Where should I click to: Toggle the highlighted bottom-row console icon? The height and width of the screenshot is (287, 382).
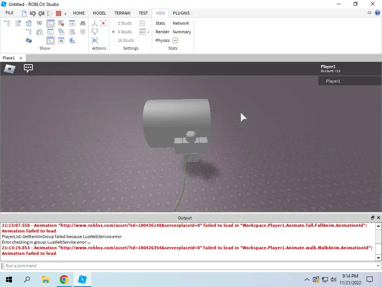50,40
